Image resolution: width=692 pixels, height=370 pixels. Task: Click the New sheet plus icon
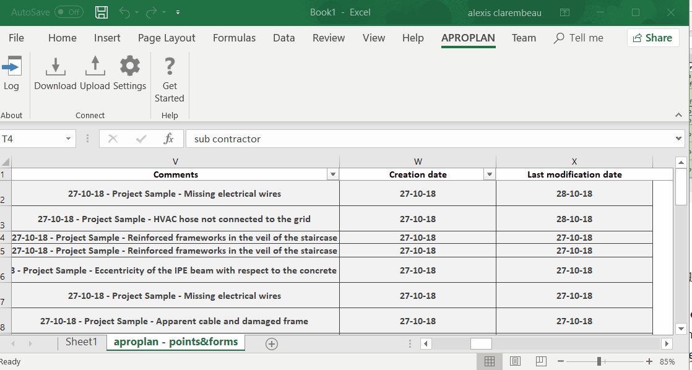tap(272, 344)
